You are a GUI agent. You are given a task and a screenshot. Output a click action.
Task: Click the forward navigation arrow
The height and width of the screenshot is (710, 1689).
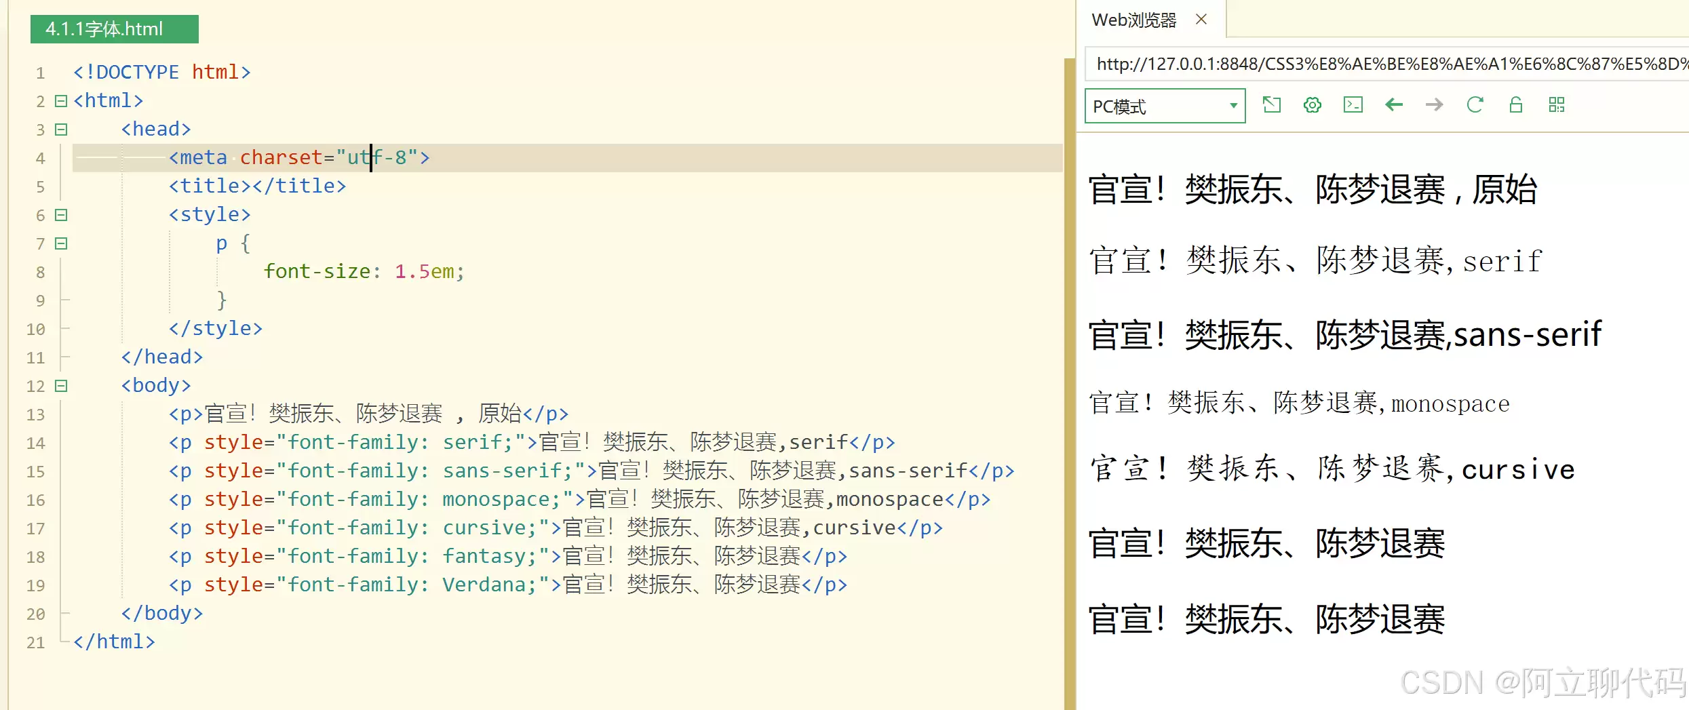click(x=1434, y=105)
